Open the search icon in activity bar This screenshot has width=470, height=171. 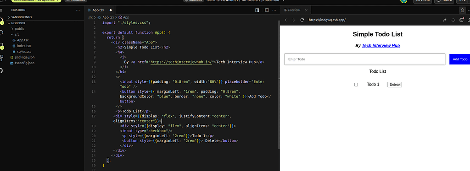(x=1, y=32)
